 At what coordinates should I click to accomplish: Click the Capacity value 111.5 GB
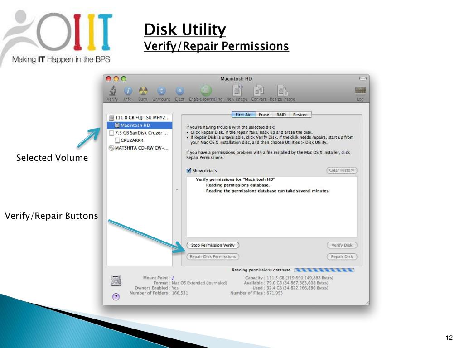300,278
